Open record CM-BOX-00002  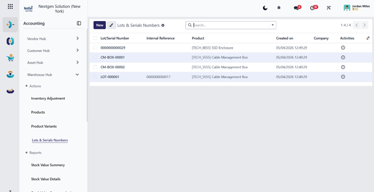(x=112, y=67)
